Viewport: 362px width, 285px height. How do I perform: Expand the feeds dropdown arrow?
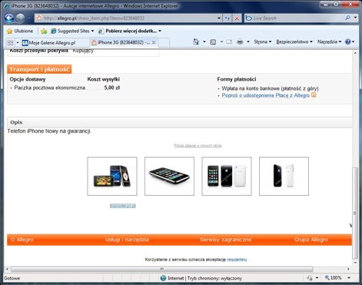[x=221, y=41]
